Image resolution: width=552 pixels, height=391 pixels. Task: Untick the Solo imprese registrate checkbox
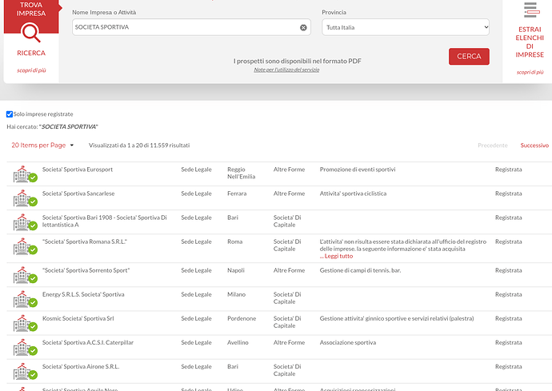(x=10, y=114)
